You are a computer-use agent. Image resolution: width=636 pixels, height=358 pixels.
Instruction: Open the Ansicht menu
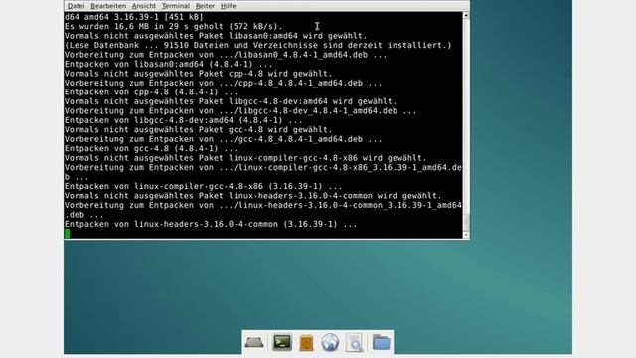coord(143,6)
